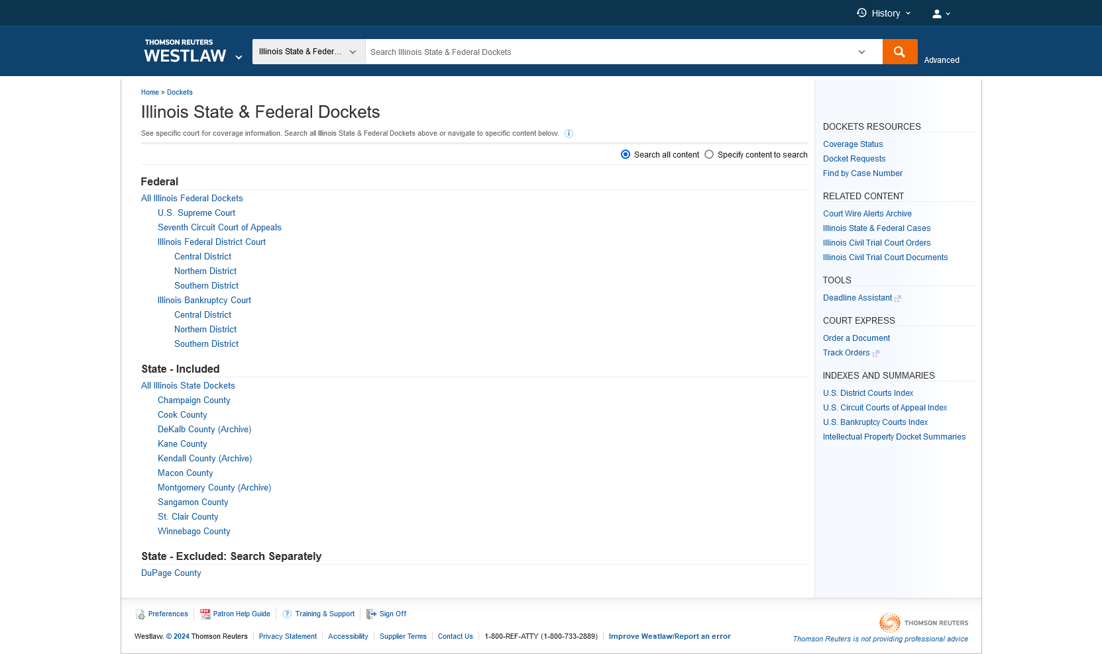The height and width of the screenshot is (654, 1102).
Task: Click the Training & Support question icon
Action: point(287,614)
